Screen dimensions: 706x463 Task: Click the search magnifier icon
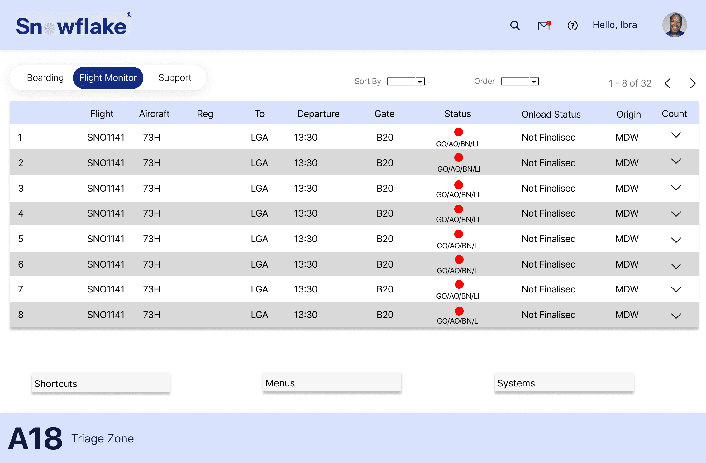(515, 26)
